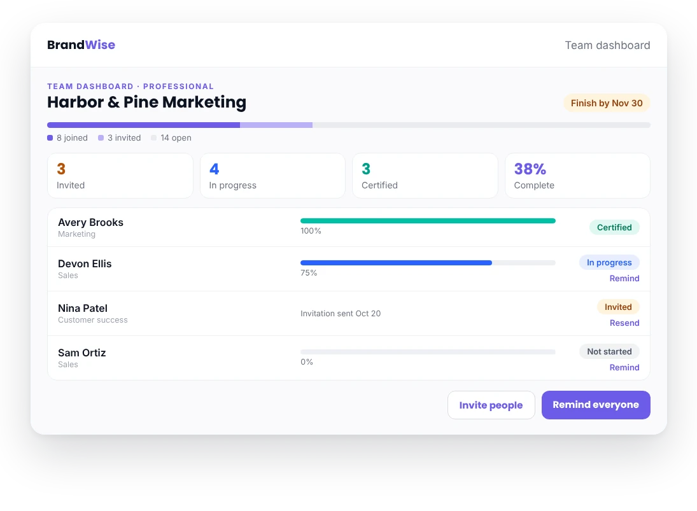This screenshot has height=511, width=697.
Task: Open the 3 Certified stat card
Action: (x=425, y=176)
